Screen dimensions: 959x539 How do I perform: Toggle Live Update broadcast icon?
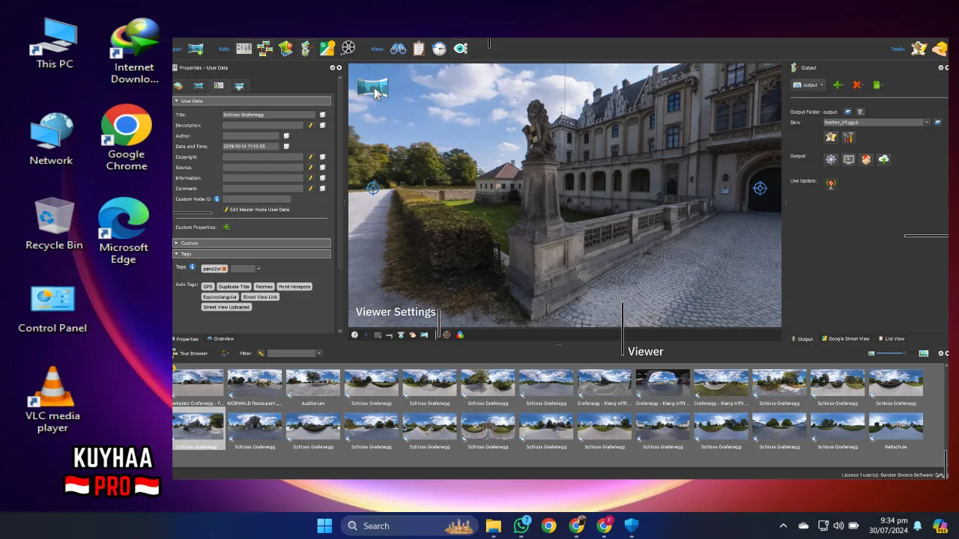[830, 183]
